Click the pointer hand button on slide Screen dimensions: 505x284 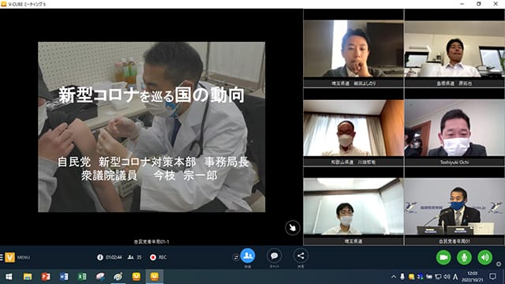tap(293, 228)
